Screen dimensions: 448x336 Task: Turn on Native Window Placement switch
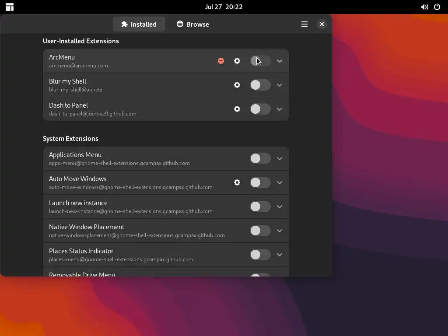pos(260,231)
